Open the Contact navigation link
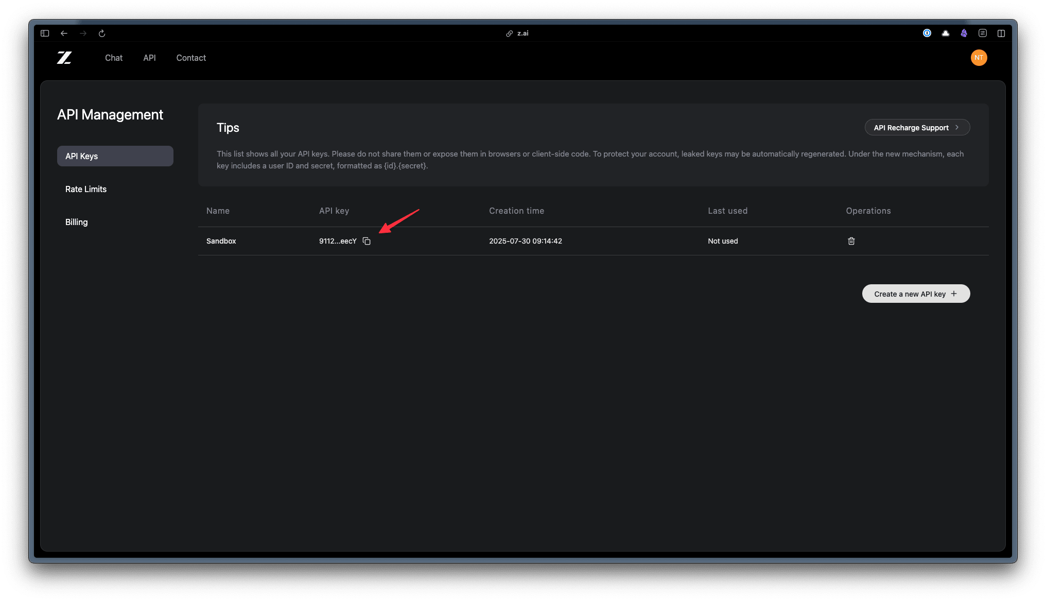Screen dimensions: 1046x601 click(x=191, y=58)
